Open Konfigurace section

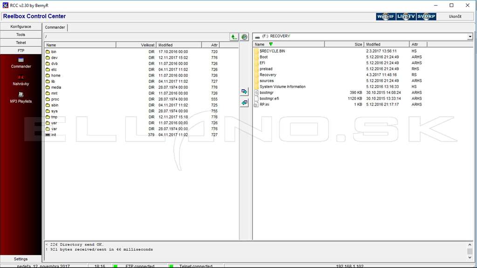coord(20,27)
